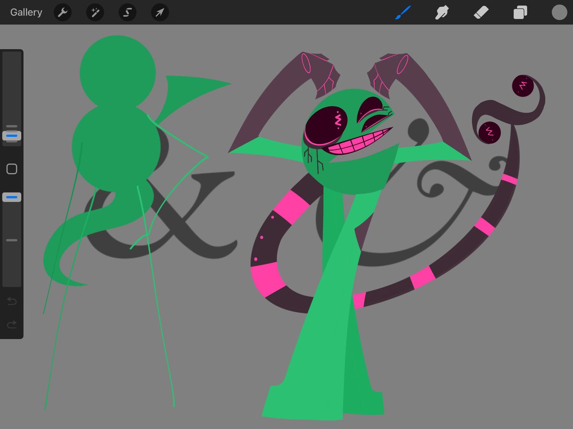Open the Adjustments magic wand menu
Image resolution: width=573 pixels, height=429 pixels.
pyautogui.click(x=95, y=12)
